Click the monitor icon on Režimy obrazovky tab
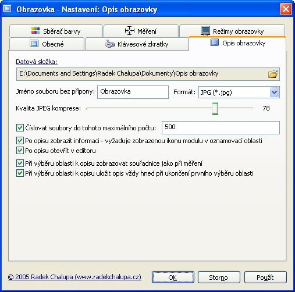This screenshot has width=295, height=292. (205, 31)
